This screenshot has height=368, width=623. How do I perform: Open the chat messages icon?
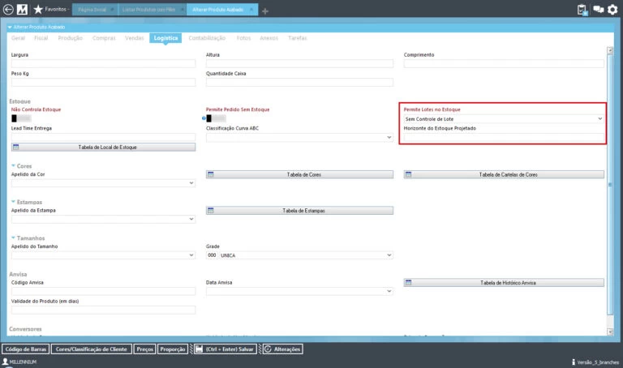point(599,10)
